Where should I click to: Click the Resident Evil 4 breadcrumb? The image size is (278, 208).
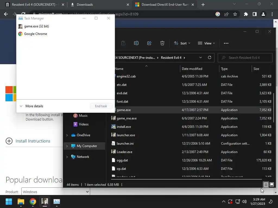[x=171, y=58]
